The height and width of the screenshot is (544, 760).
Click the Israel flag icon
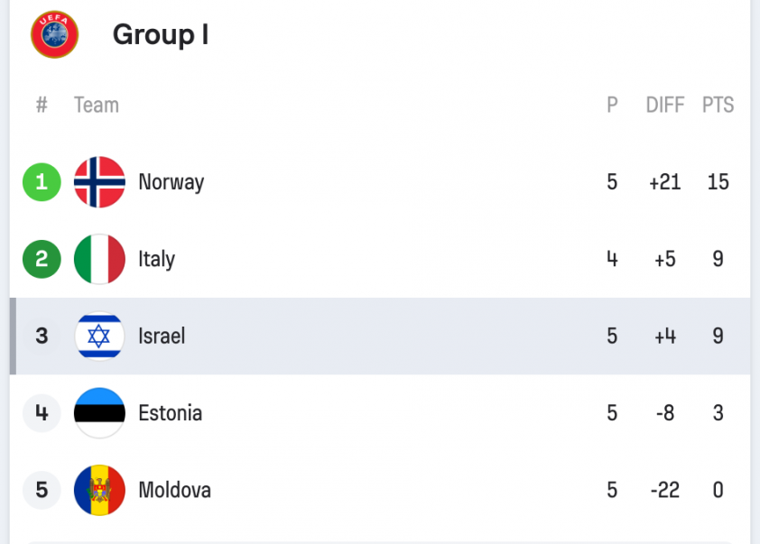click(x=99, y=337)
